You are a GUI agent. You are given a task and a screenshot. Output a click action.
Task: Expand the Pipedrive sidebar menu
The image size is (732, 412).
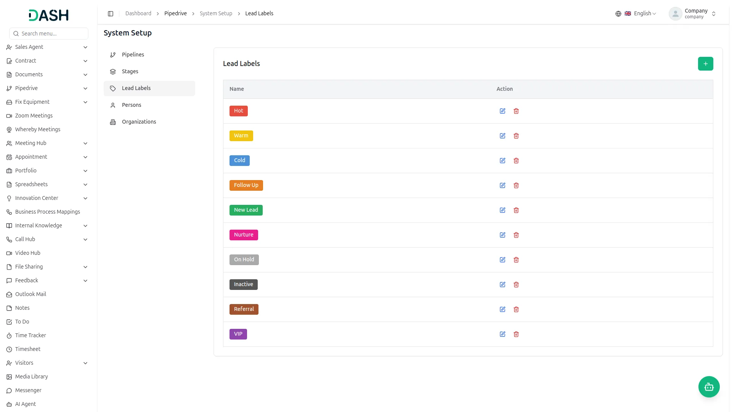point(47,88)
